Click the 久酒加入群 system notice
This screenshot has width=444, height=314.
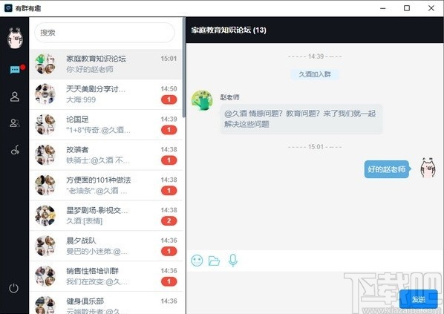(x=315, y=74)
